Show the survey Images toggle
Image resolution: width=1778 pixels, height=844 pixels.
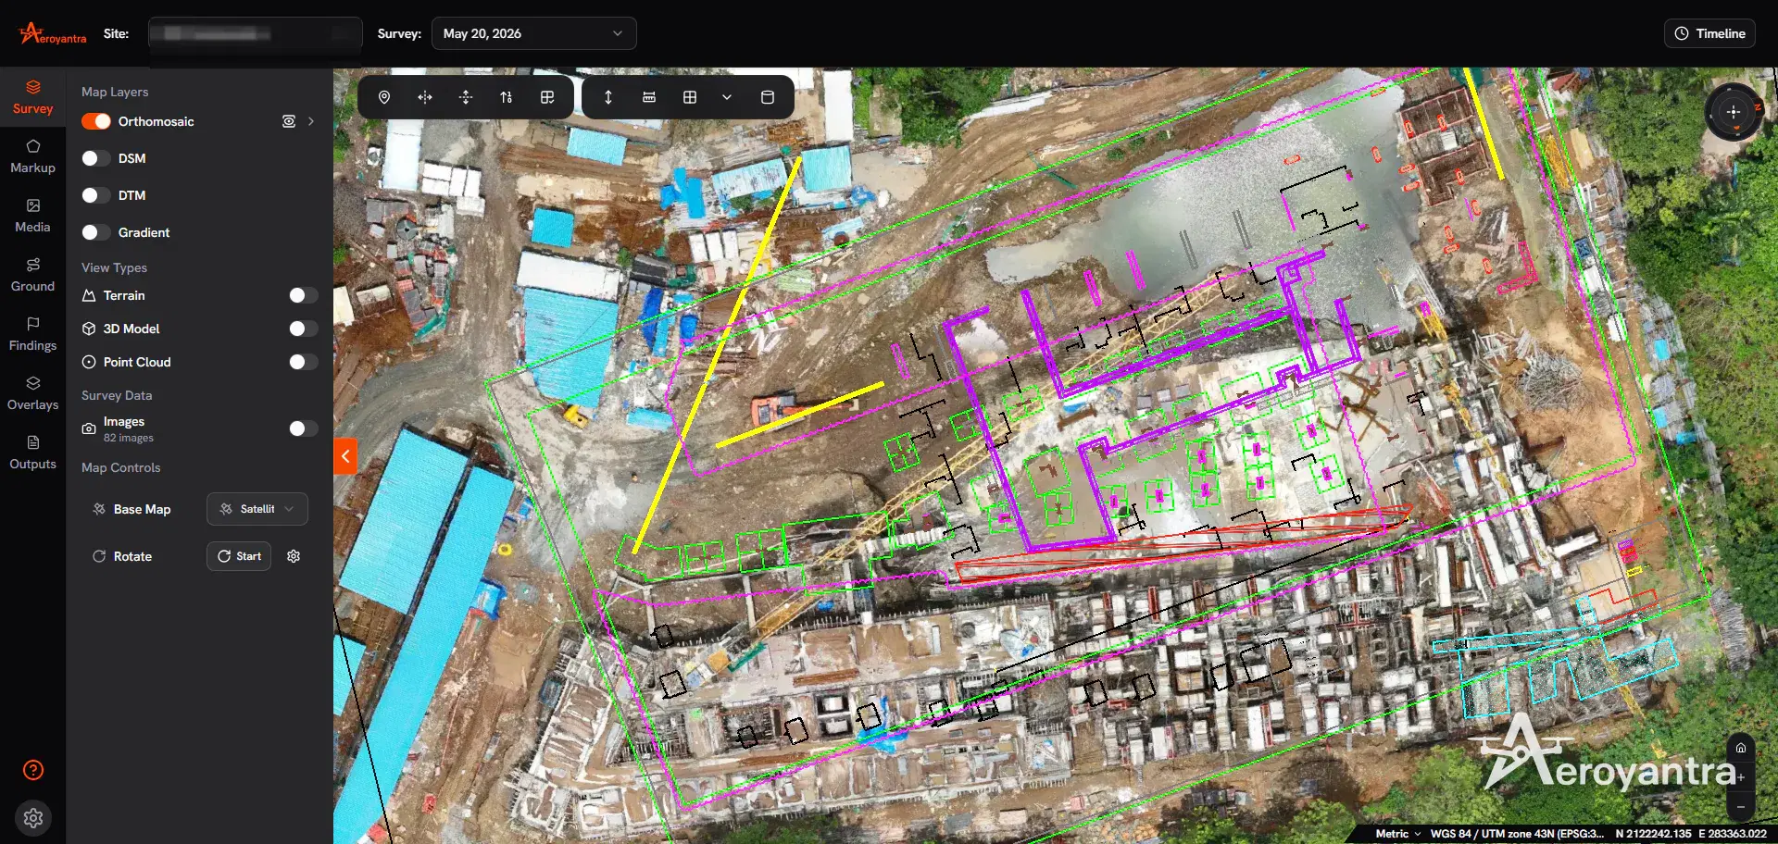pos(304,428)
